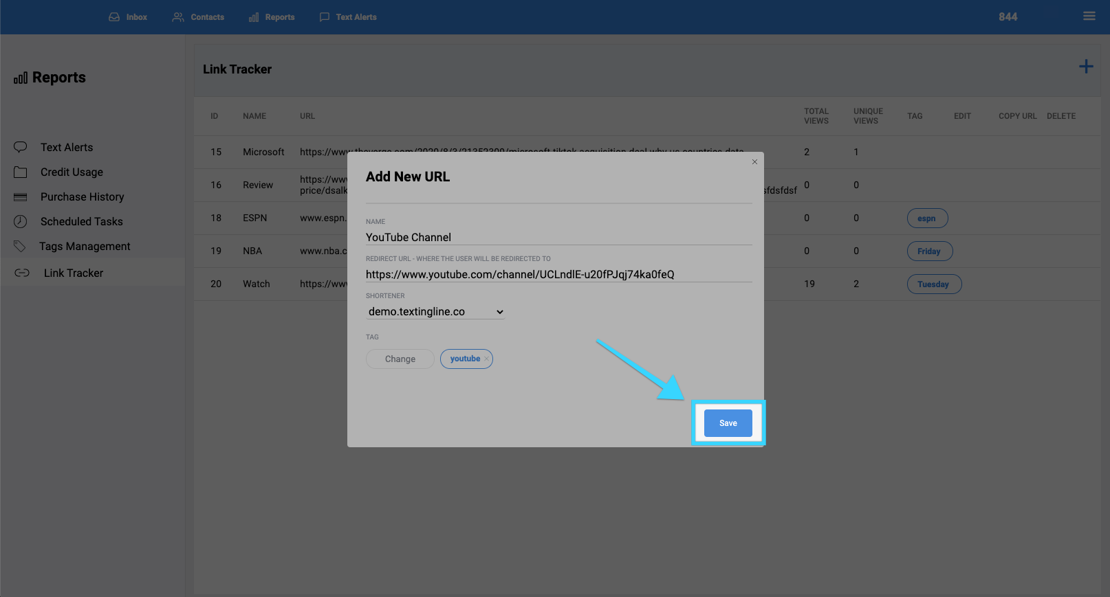The width and height of the screenshot is (1110, 597).
Task: Click the 844 credit count
Action: pyautogui.click(x=1008, y=17)
